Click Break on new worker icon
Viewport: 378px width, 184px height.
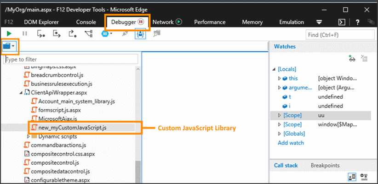click(x=89, y=33)
